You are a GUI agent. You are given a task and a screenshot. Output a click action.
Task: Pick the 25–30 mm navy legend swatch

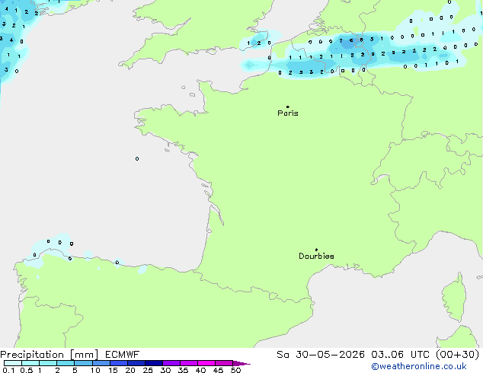pyautogui.click(x=154, y=363)
